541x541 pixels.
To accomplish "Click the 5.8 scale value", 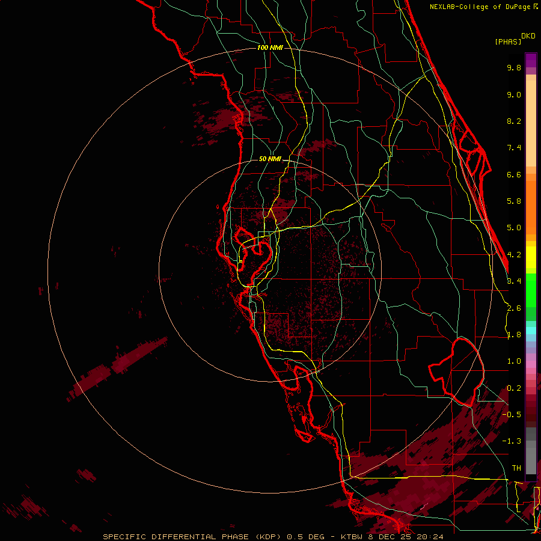I will point(514,201).
